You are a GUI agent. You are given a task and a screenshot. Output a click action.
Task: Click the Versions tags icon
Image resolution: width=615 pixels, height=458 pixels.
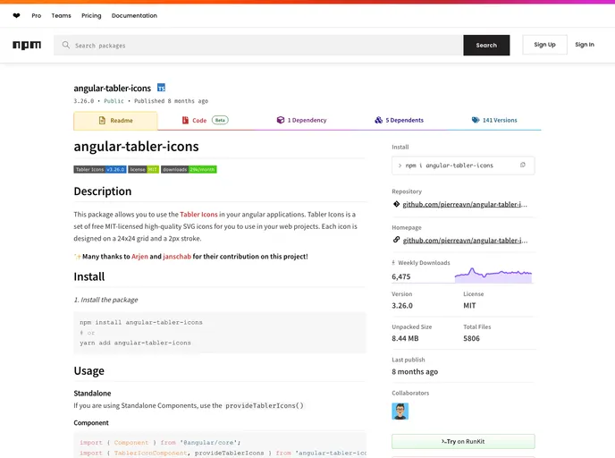tap(476, 120)
